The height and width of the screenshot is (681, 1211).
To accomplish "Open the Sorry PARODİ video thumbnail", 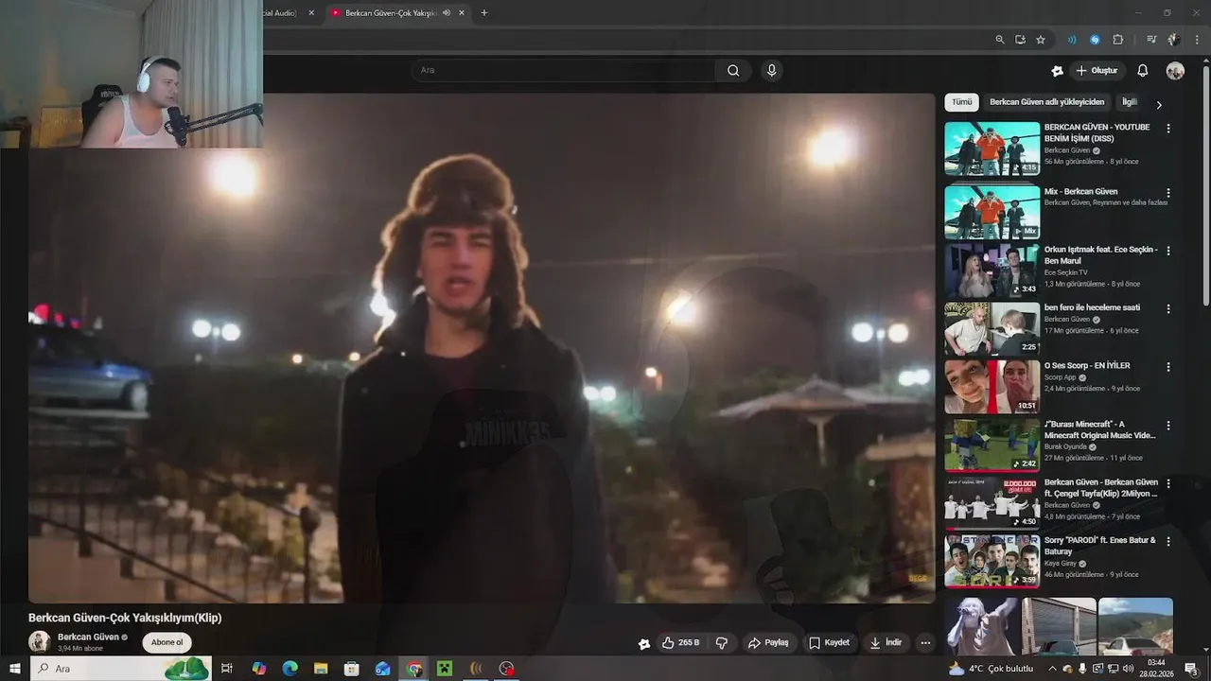I will click(992, 561).
